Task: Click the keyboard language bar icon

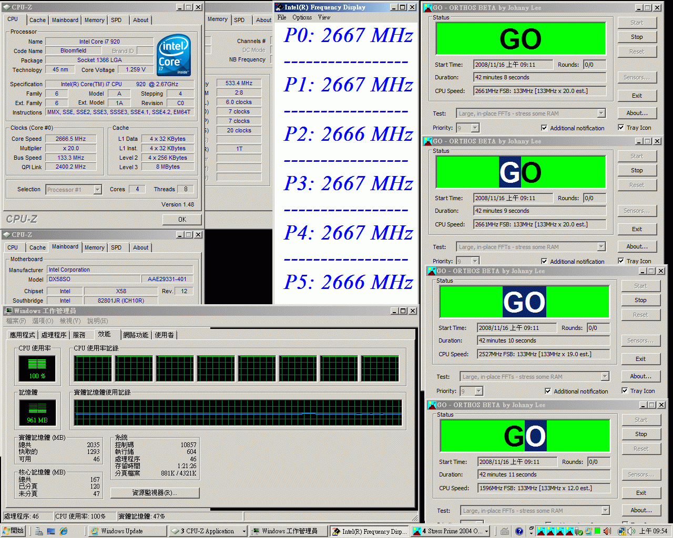Action: pos(505,531)
